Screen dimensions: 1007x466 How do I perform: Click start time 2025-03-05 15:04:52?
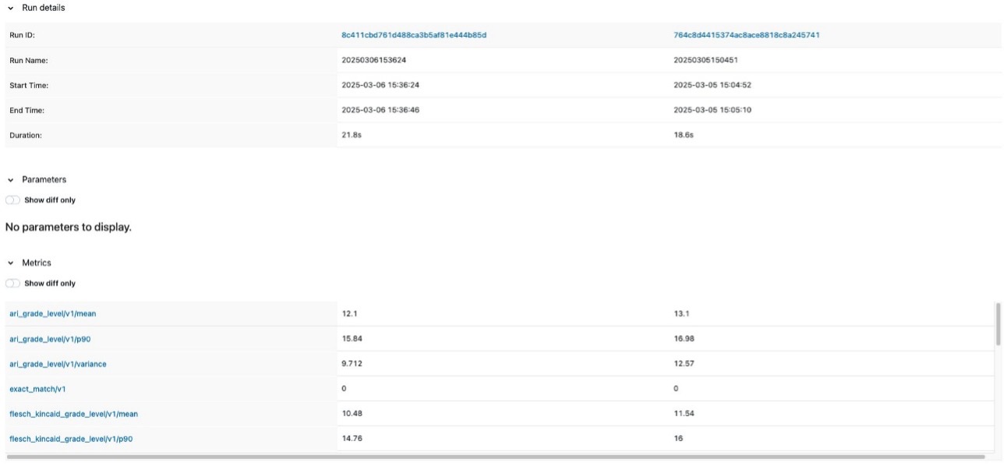[712, 85]
